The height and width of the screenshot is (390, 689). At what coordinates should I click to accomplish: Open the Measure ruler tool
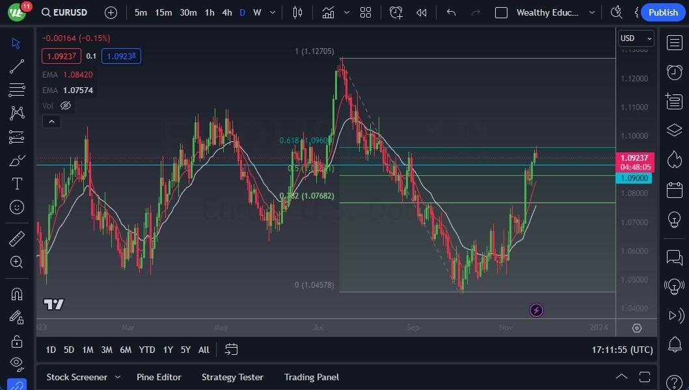pos(16,239)
